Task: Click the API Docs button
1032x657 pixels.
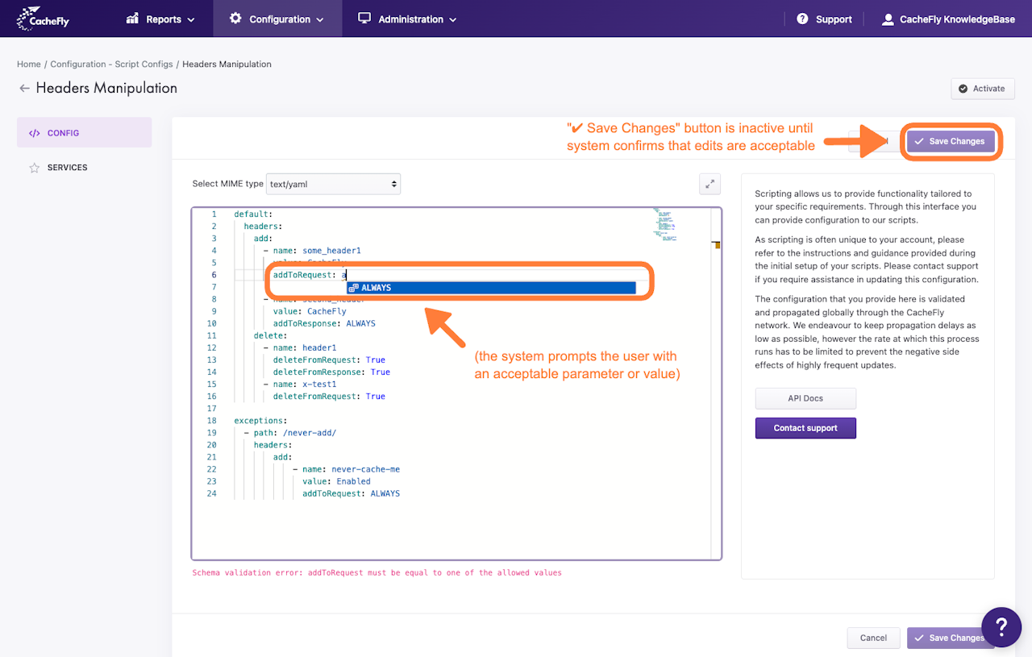Action: pyautogui.click(x=805, y=398)
